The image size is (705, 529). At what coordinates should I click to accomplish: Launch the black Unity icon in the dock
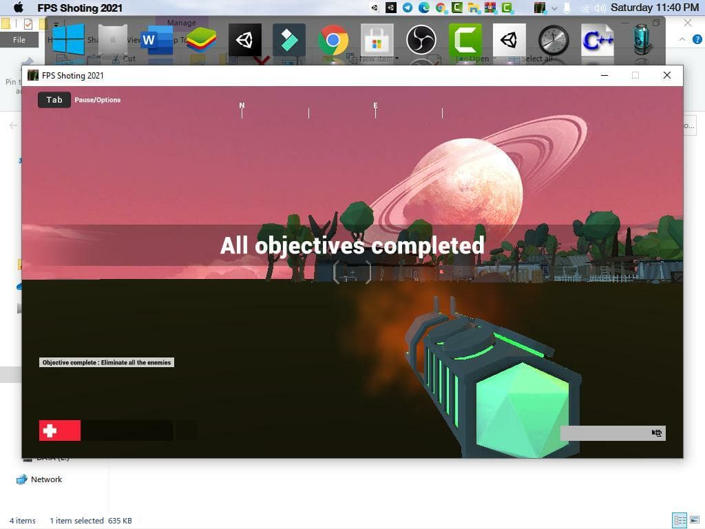244,39
